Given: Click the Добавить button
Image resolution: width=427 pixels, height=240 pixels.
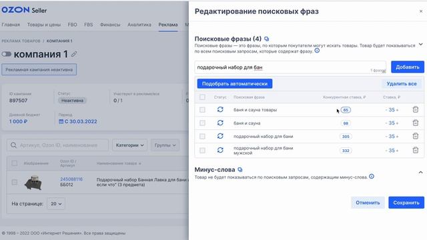Looking at the screenshot, I should tap(408, 67).
